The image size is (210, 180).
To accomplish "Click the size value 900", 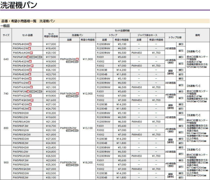I will 6,163.
